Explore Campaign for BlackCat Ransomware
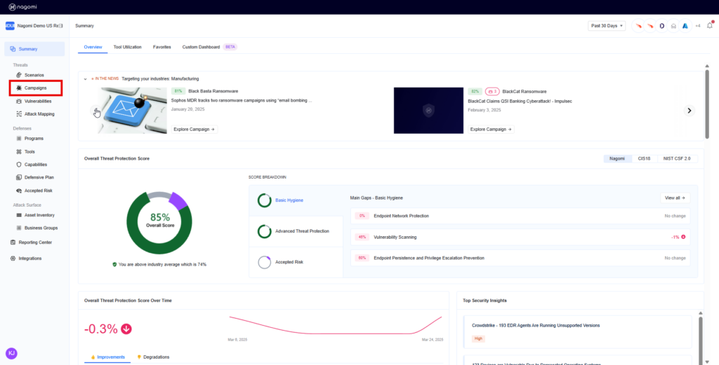This screenshot has width=719, height=365. 491,130
